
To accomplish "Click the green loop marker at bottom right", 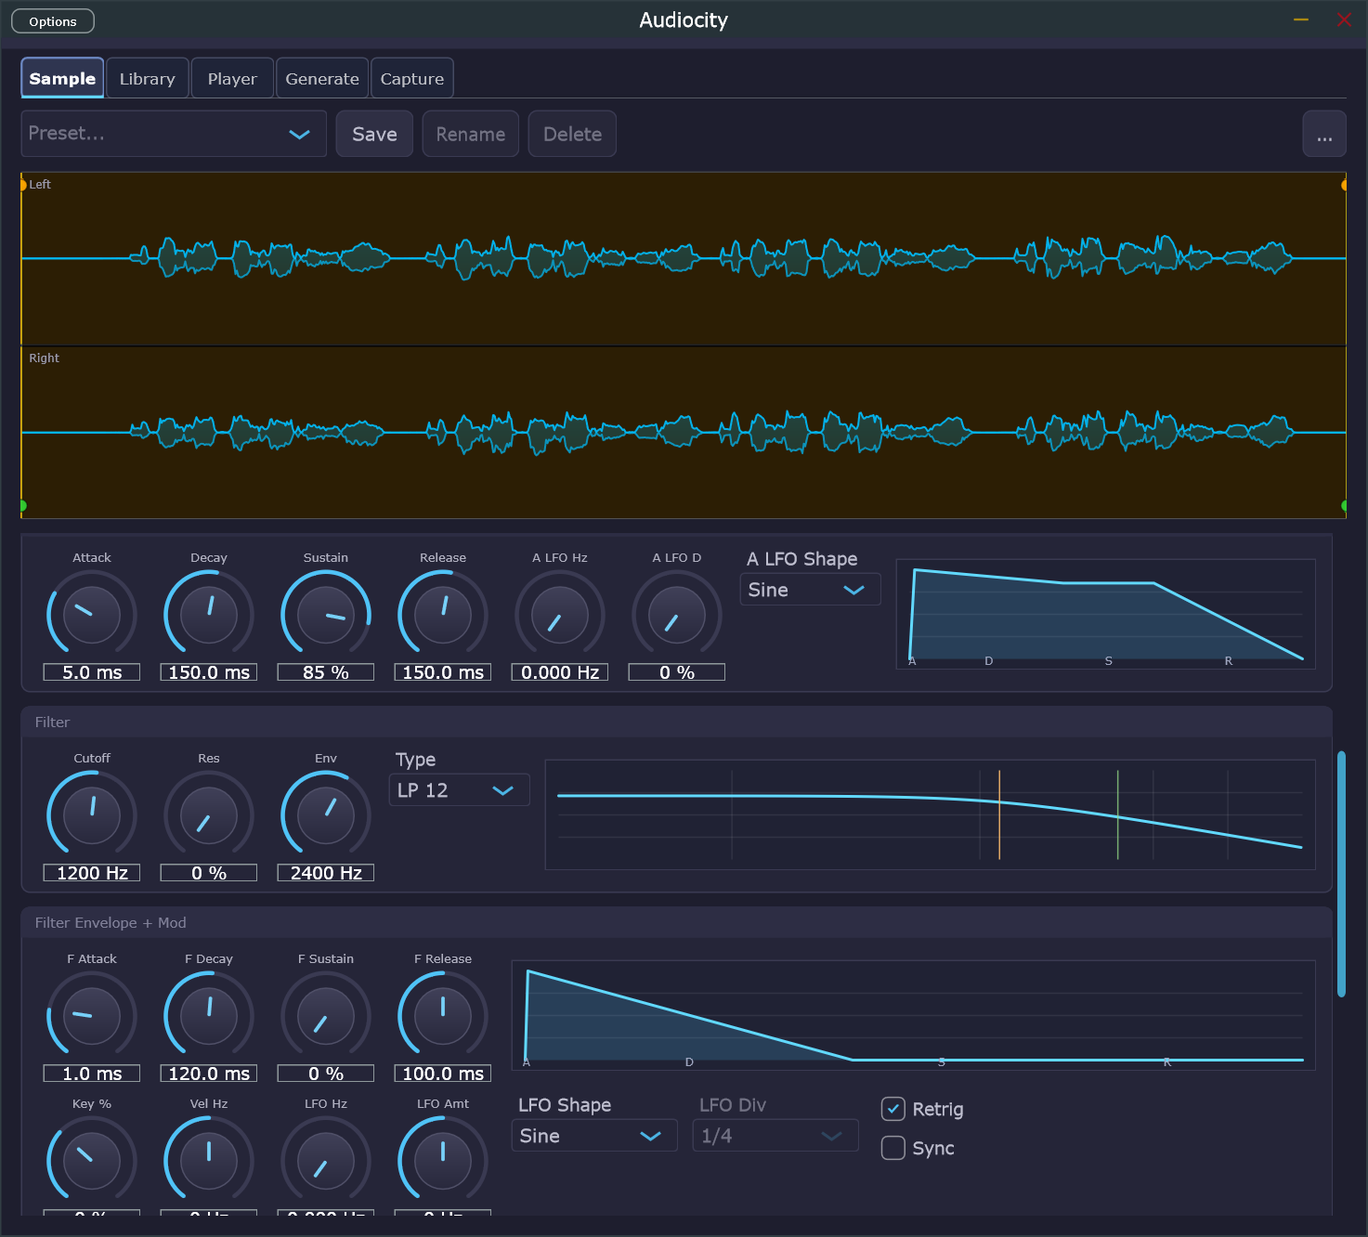I will coord(1344,506).
